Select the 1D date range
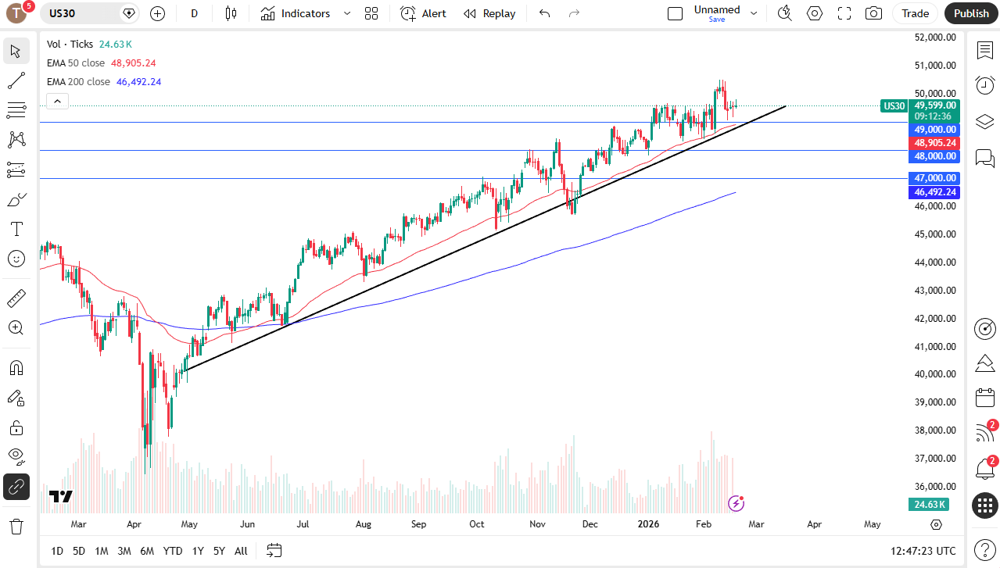This screenshot has height=568, width=1000. 57,551
